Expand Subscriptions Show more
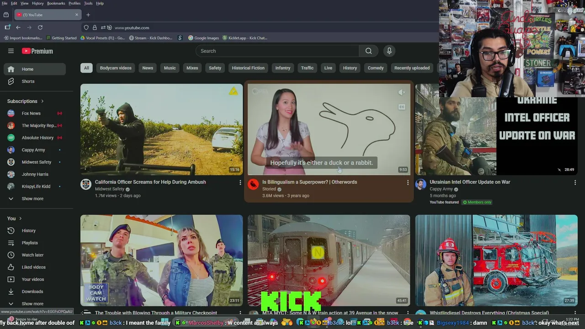585x329 pixels. (x=35, y=199)
